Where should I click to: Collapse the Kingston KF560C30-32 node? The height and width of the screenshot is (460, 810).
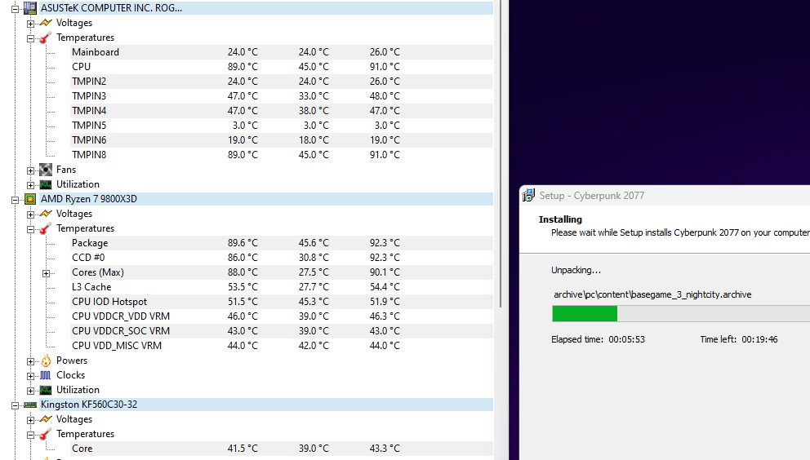click(x=15, y=405)
